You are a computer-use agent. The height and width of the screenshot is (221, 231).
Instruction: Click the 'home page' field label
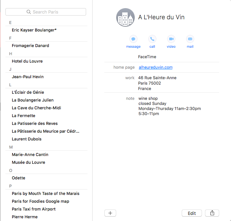coord(124,67)
